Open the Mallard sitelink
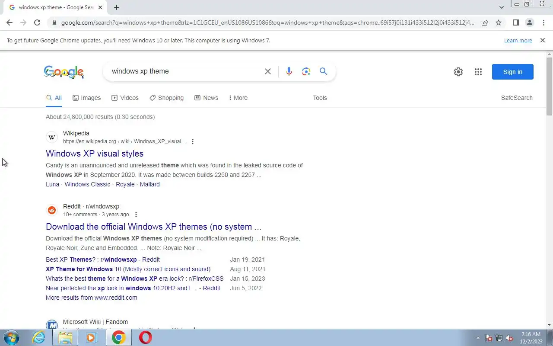Image resolution: width=553 pixels, height=346 pixels. pos(150,184)
